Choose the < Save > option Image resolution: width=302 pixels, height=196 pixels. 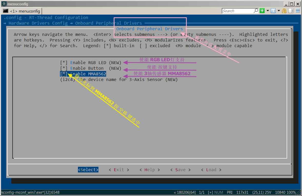(180, 170)
